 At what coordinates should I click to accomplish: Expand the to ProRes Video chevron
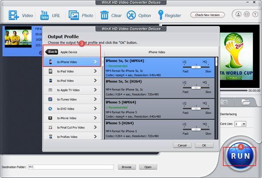pyautogui.click(x=95, y=136)
